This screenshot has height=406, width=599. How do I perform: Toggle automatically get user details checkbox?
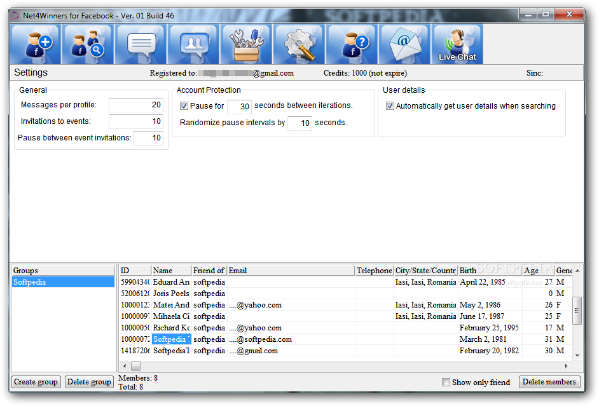390,106
